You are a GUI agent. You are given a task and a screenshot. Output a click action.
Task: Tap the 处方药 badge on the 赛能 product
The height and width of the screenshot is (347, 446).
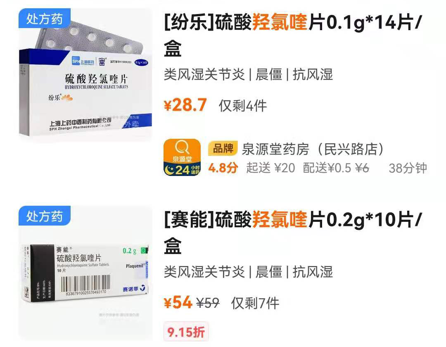coord(44,216)
